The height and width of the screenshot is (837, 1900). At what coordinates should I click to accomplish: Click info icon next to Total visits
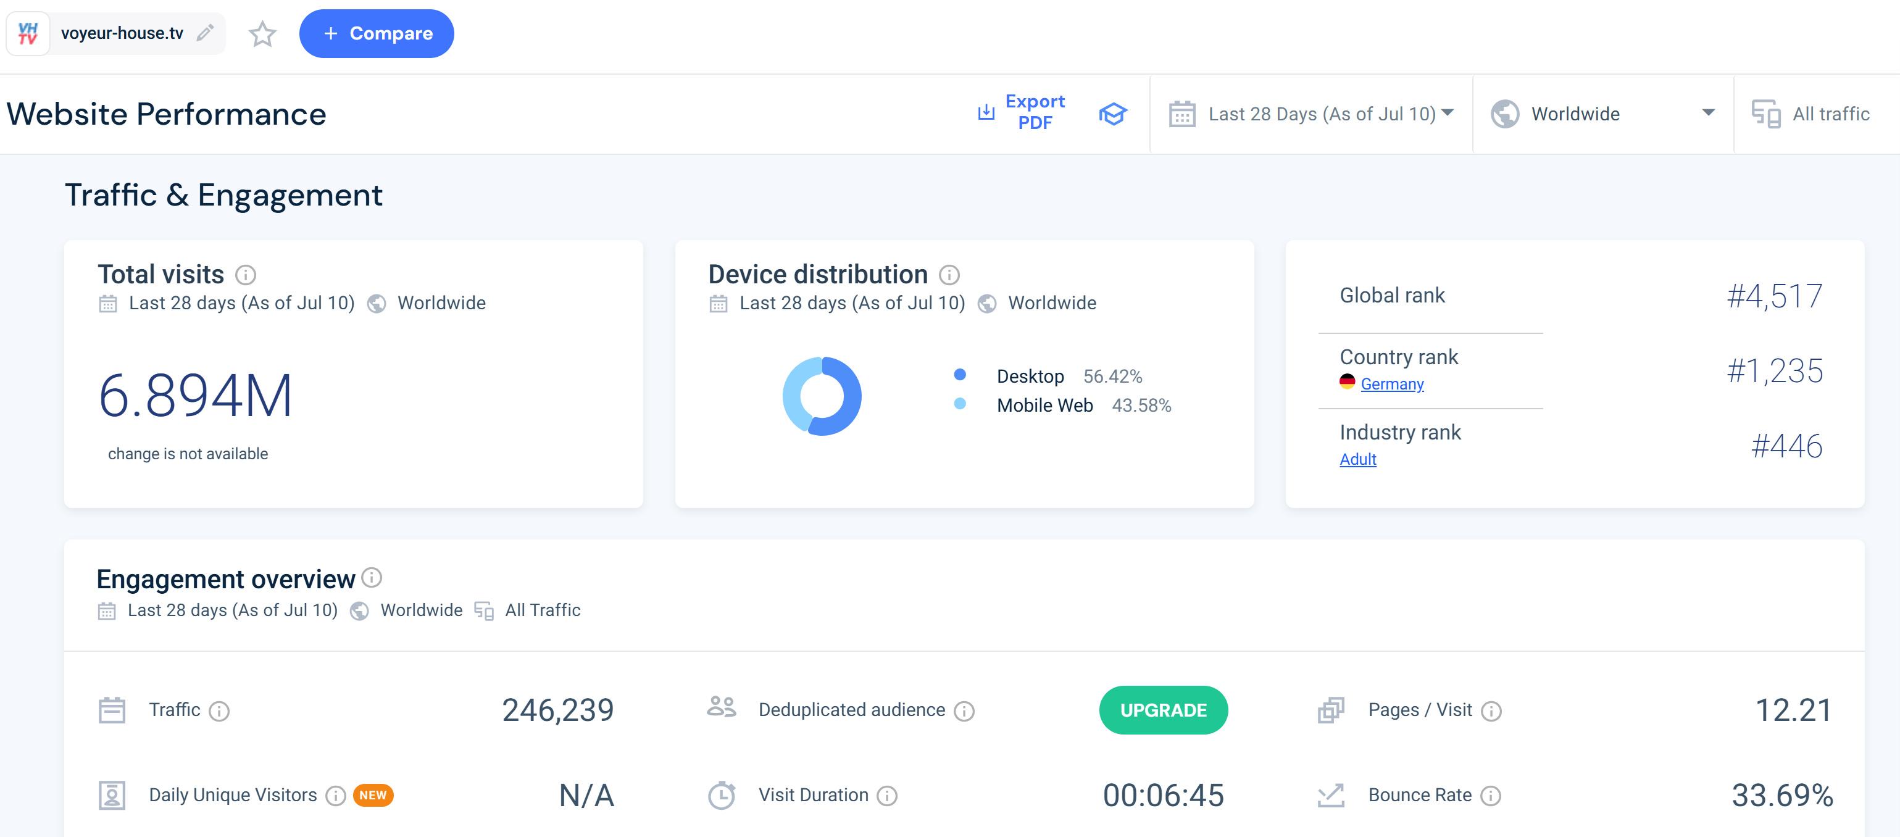click(x=246, y=275)
